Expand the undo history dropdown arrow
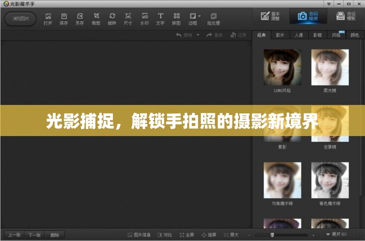Screen dimensions: 365x241 tap(198, 35)
